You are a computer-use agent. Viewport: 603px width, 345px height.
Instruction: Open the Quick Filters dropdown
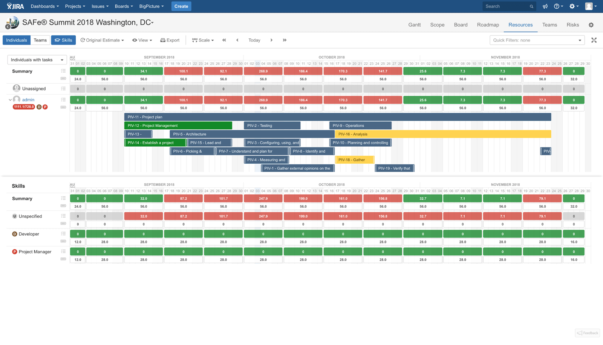537,40
